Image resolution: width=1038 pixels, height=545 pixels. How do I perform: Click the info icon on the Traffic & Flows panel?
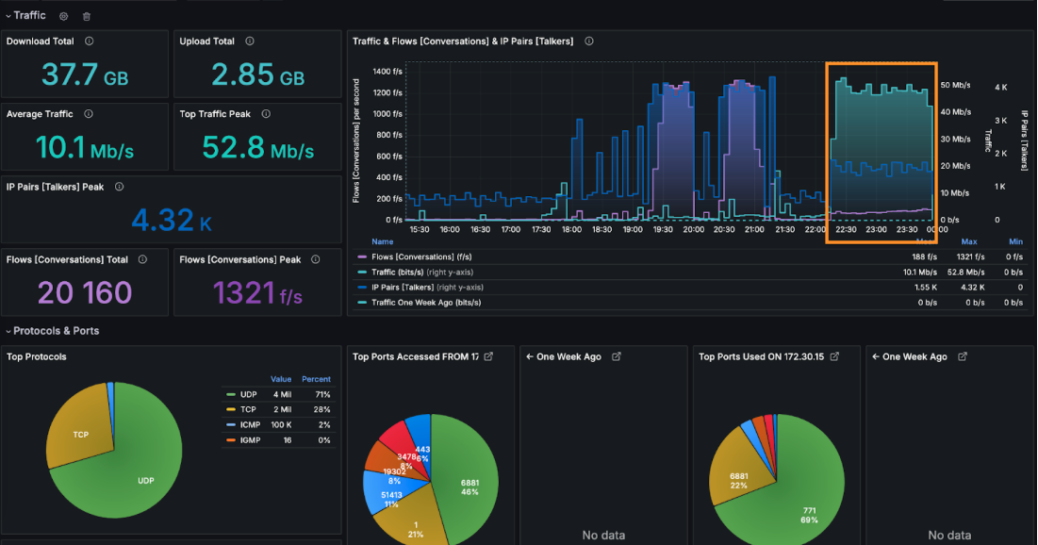[x=588, y=41]
